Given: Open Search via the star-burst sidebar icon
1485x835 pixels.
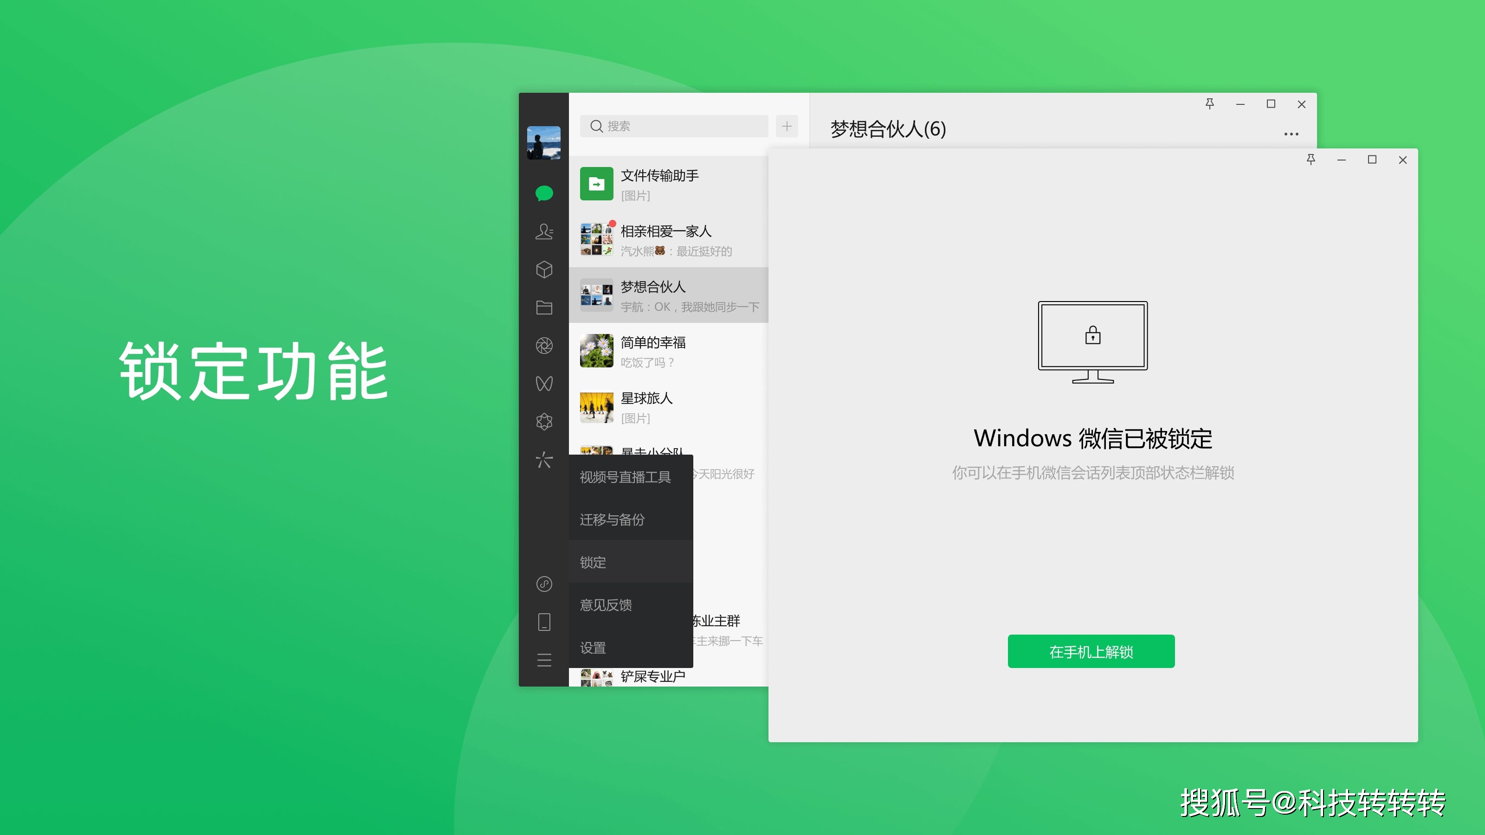Looking at the screenshot, I should tap(543, 459).
